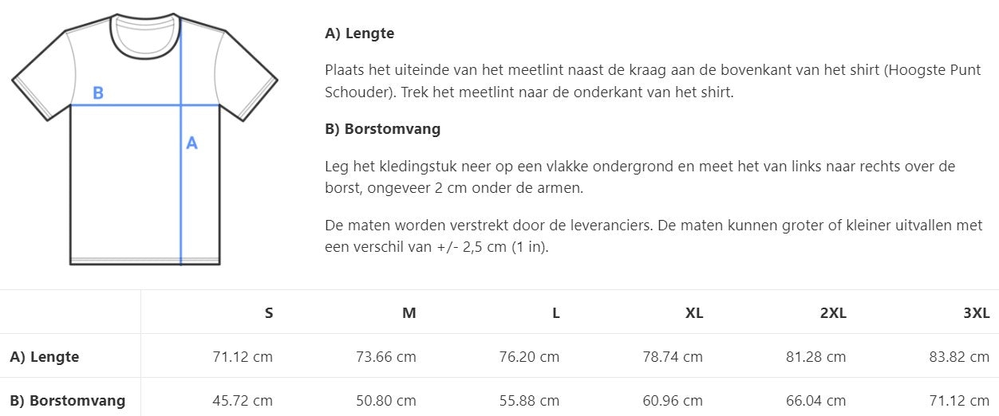999x416 pixels.
Task: Select the S size column header
Action: point(269,313)
